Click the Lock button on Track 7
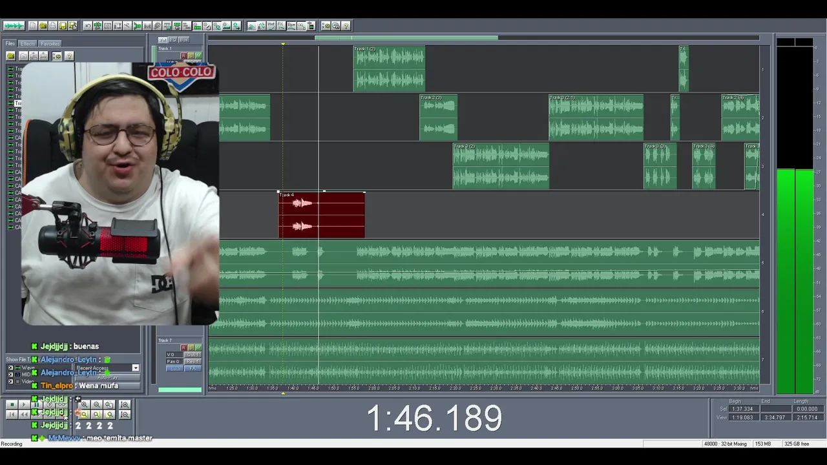The width and height of the screenshot is (827, 465). pyautogui.click(x=174, y=369)
